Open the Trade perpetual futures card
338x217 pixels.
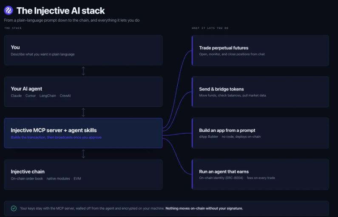[x=260, y=51]
